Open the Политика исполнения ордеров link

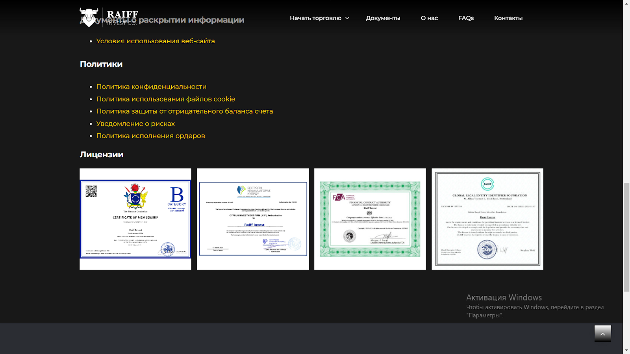(150, 136)
